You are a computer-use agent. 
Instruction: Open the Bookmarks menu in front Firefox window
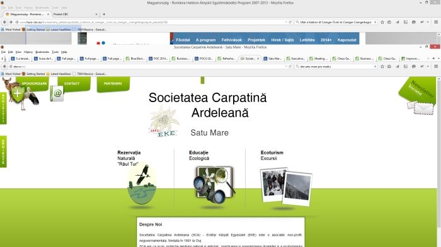pos(42,52)
